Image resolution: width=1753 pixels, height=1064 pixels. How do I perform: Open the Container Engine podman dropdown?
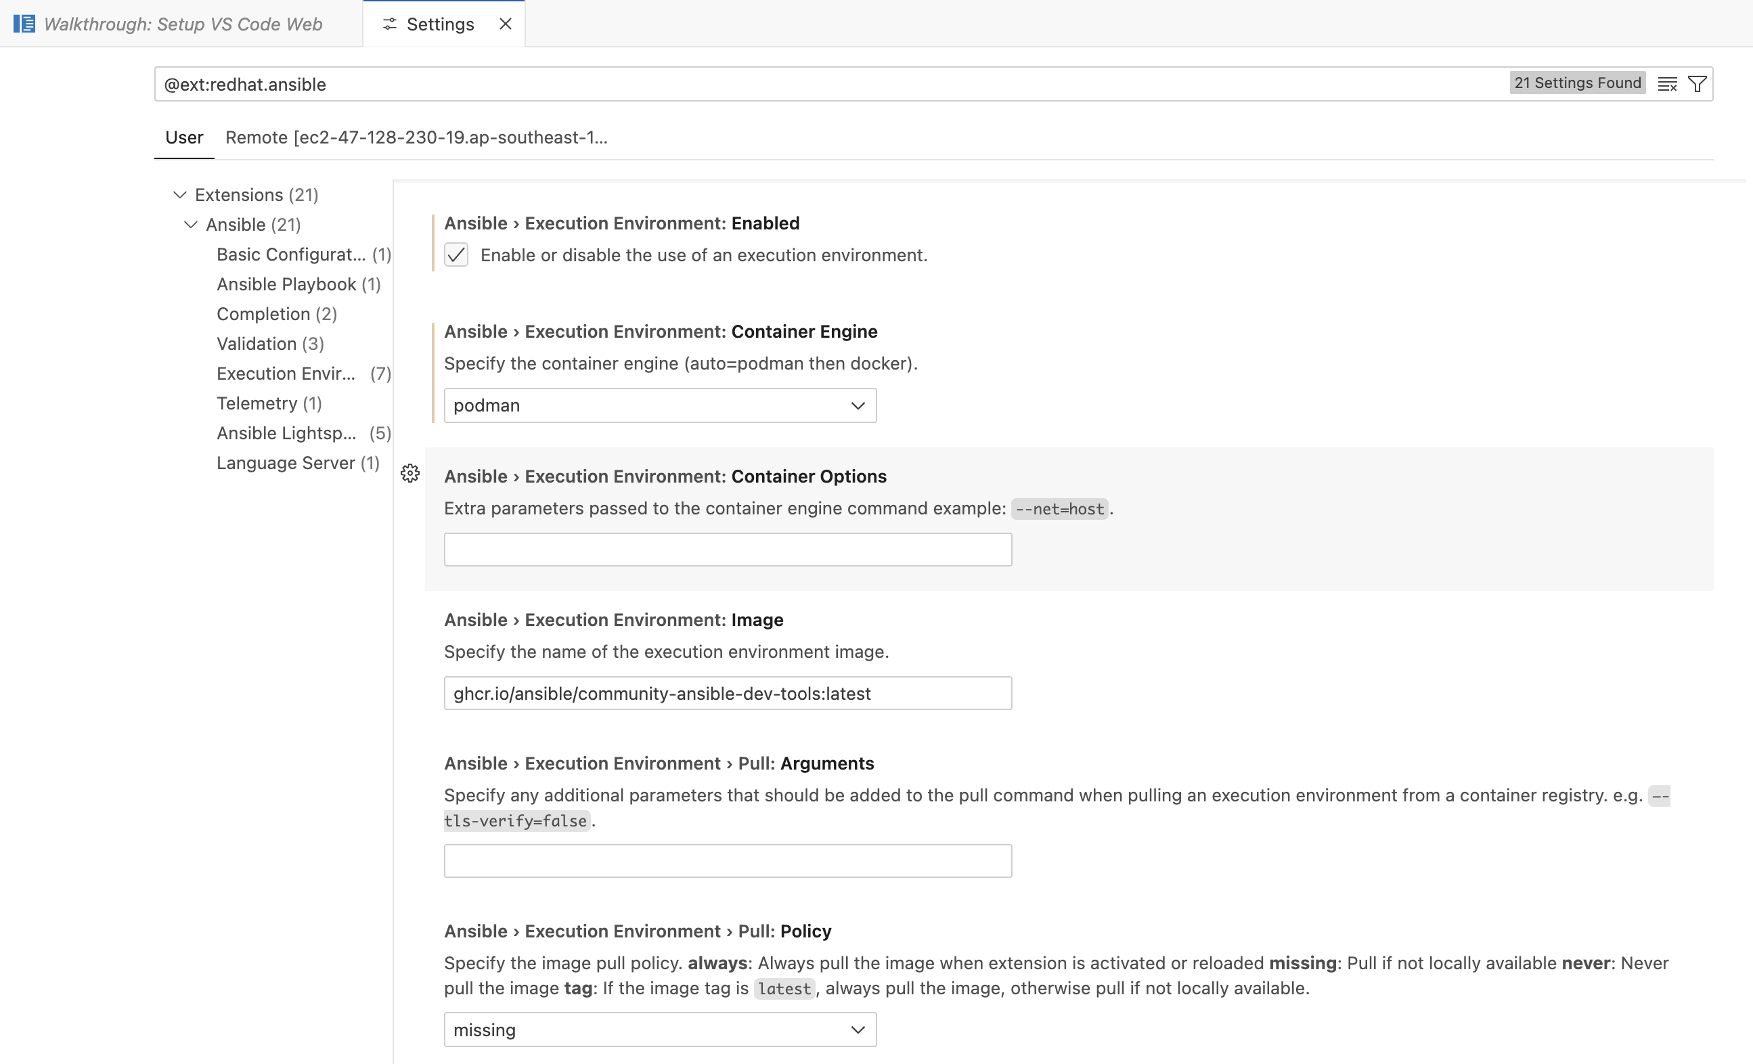tap(660, 405)
